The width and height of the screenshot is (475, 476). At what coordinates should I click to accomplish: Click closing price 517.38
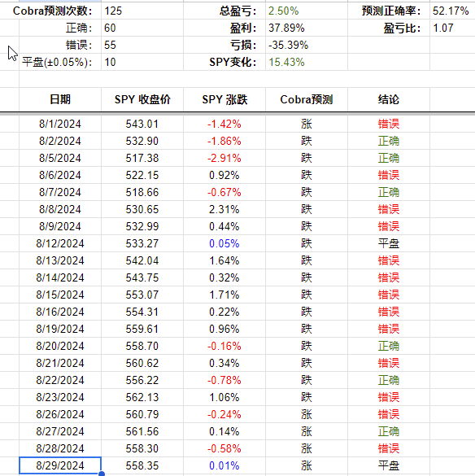coord(142,158)
